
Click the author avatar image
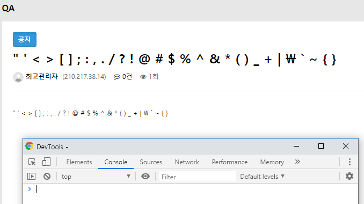pos(18,77)
